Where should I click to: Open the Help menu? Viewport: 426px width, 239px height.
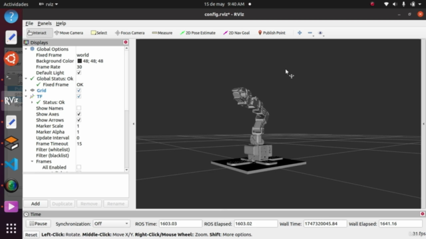tap(61, 23)
